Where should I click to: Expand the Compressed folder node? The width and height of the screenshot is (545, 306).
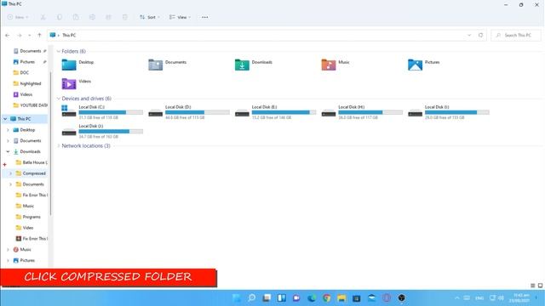click(11, 173)
